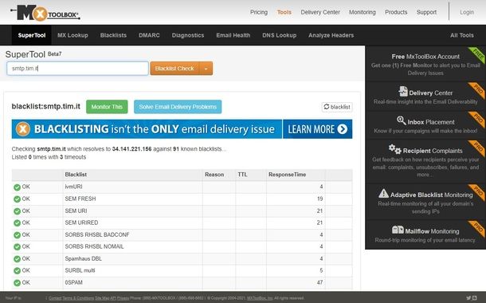Switch to the Blacklists tab
Screen dimensions: 486x303
coord(113,35)
